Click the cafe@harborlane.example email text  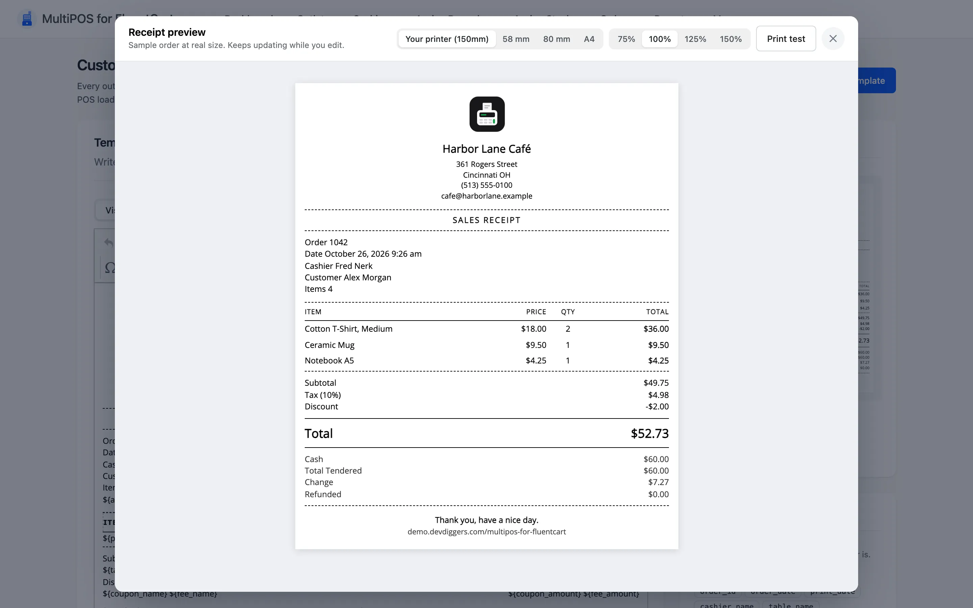click(487, 196)
